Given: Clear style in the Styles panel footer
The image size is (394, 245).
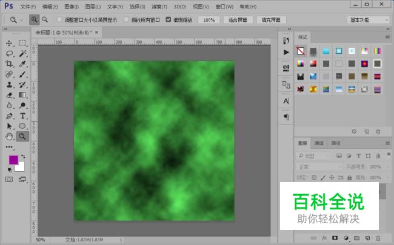Looking at the screenshot, I should pyautogui.click(x=354, y=131).
